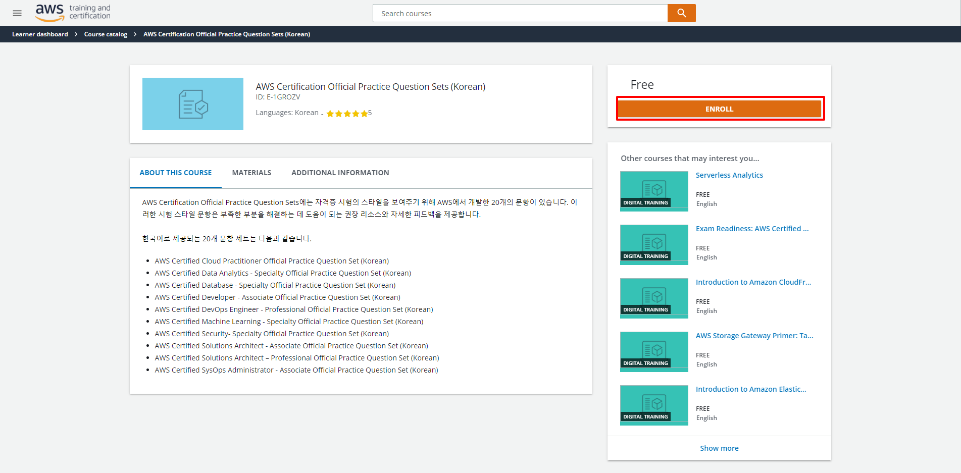Click Show more under other courses
Image resolution: width=961 pixels, height=473 pixels.
click(x=719, y=448)
